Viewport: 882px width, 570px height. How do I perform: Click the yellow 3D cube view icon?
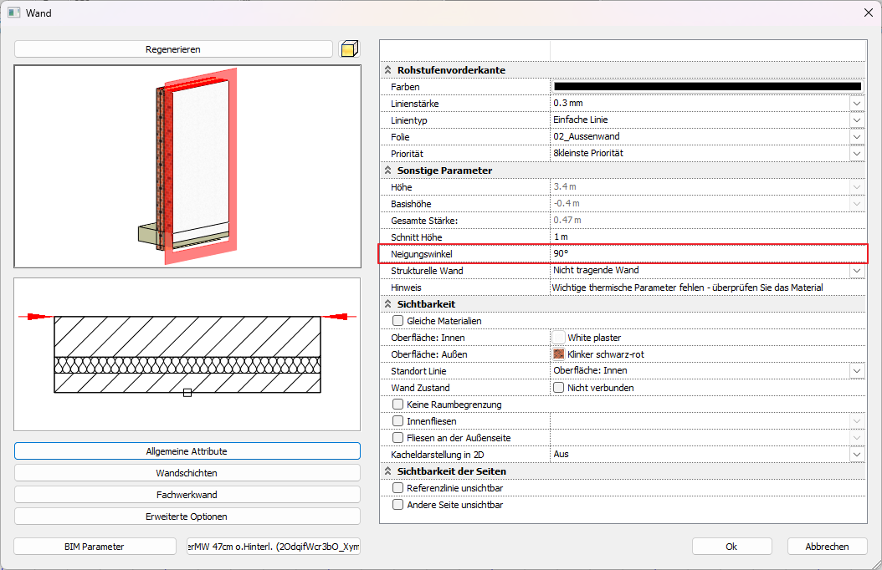pyautogui.click(x=349, y=48)
